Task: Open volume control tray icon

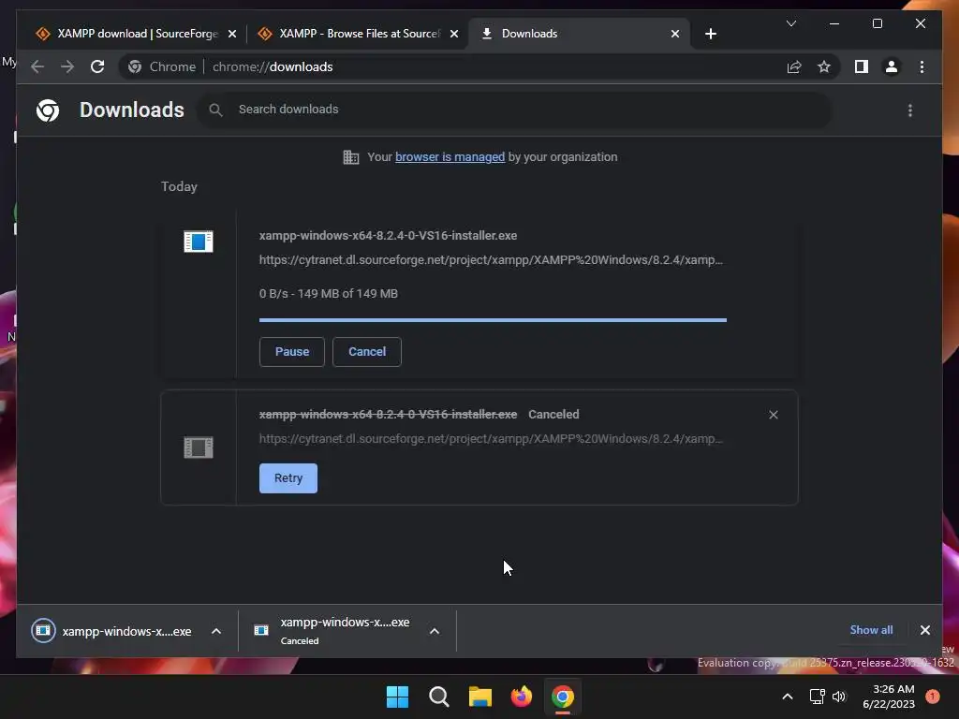Action: tap(839, 697)
